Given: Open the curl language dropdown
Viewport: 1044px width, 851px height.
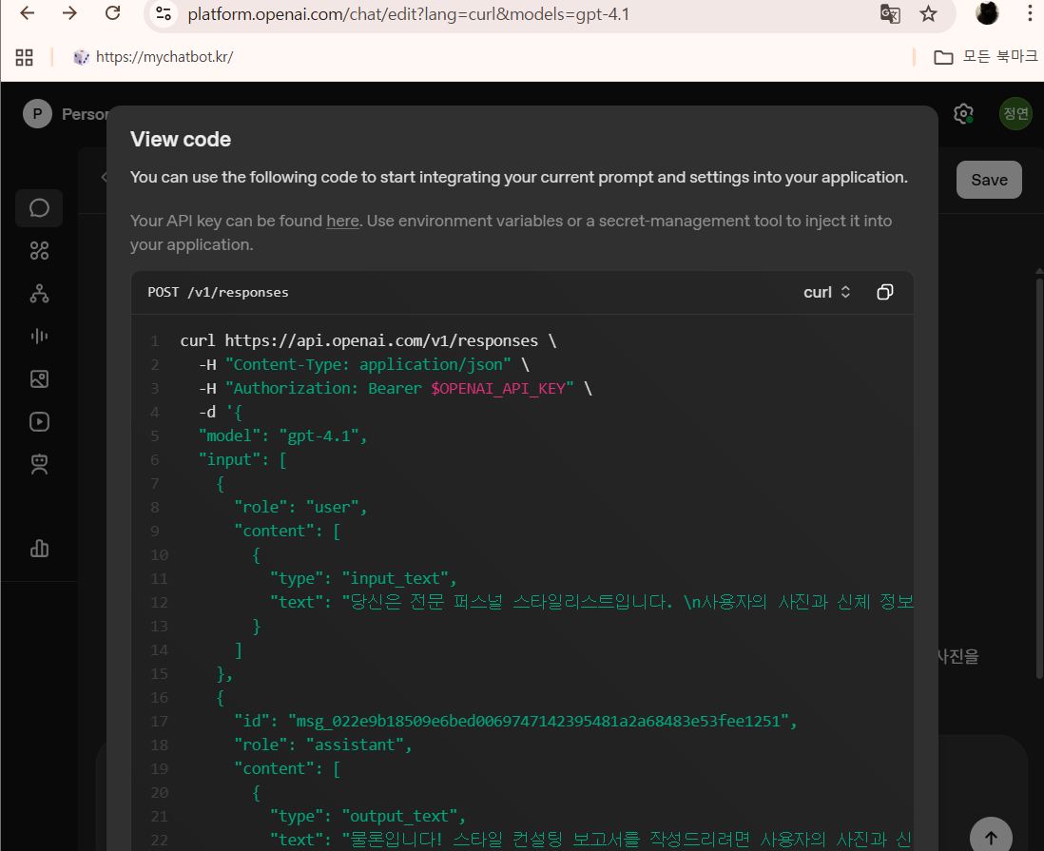Looking at the screenshot, I should (826, 292).
